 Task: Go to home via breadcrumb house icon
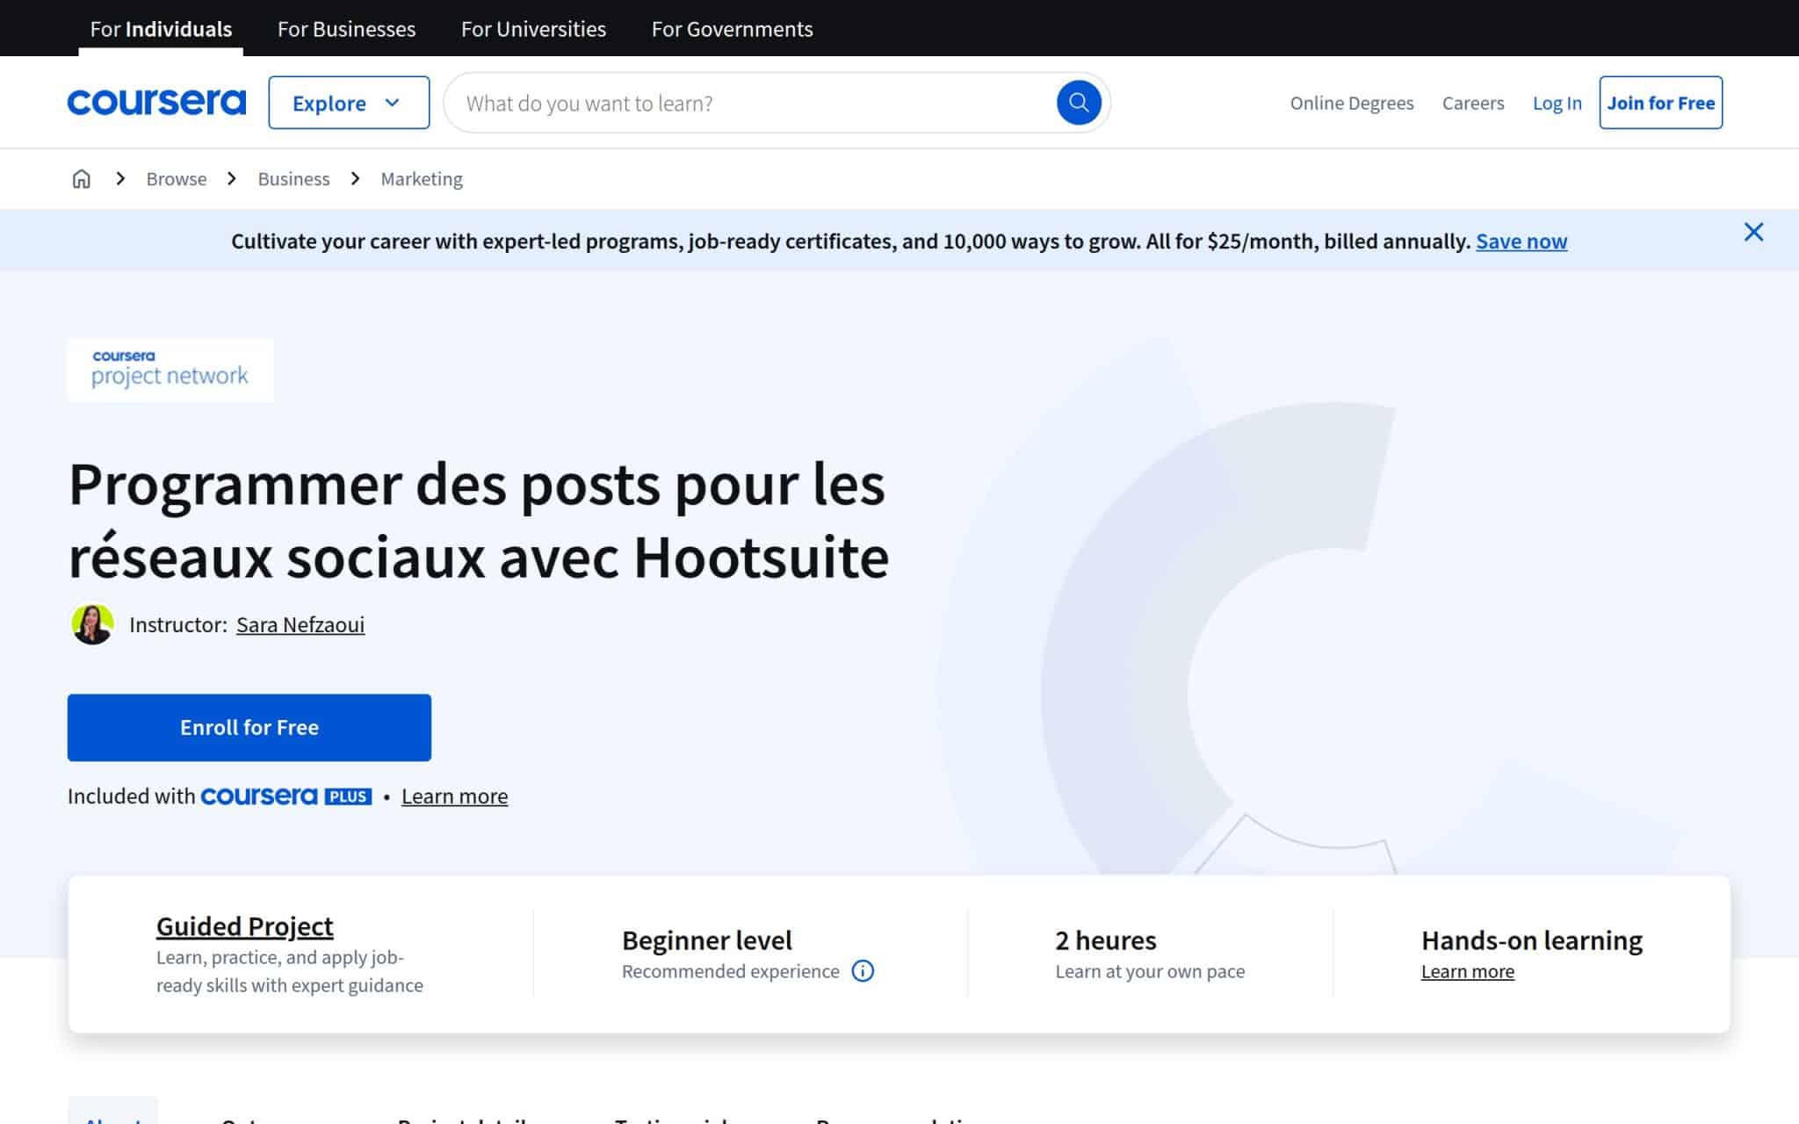(82, 179)
